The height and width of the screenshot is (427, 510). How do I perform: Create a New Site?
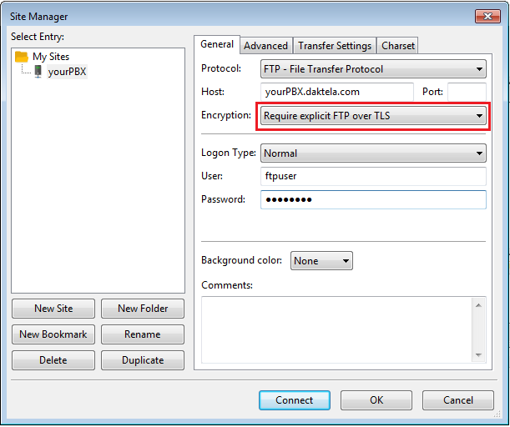(53, 309)
